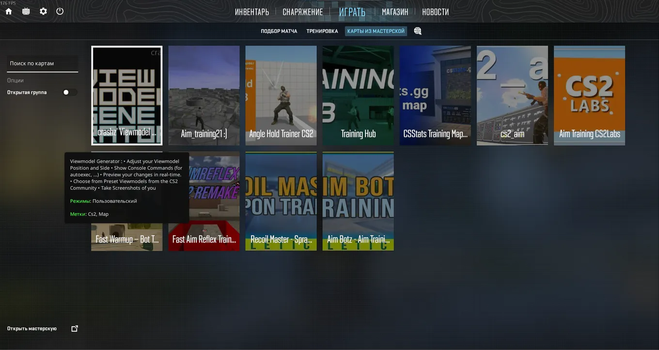This screenshot has height=350, width=659.
Task: Open the settings gear icon
Action: (x=44, y=11)
